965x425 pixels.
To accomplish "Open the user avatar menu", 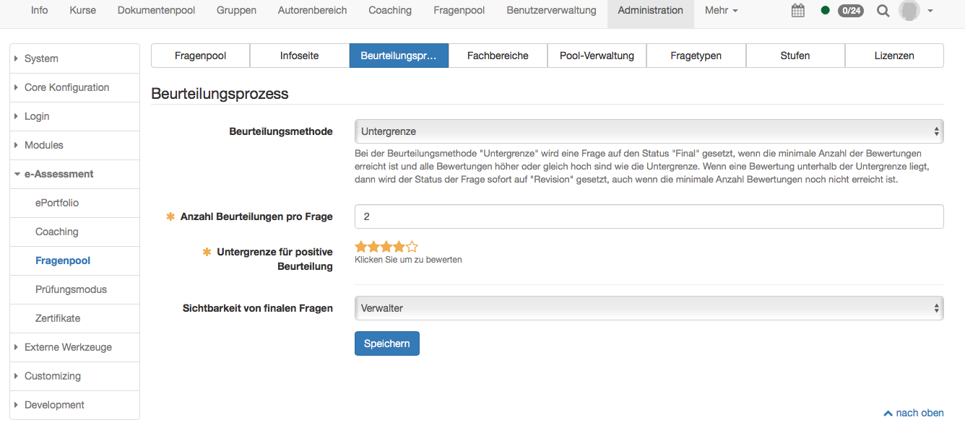I will pos(916,11).
